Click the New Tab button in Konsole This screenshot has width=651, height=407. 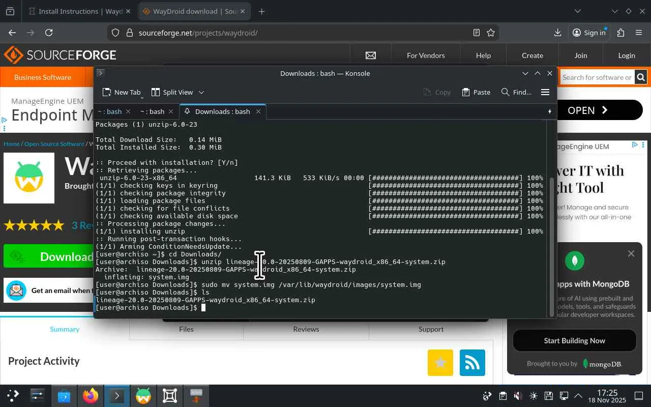122,92
